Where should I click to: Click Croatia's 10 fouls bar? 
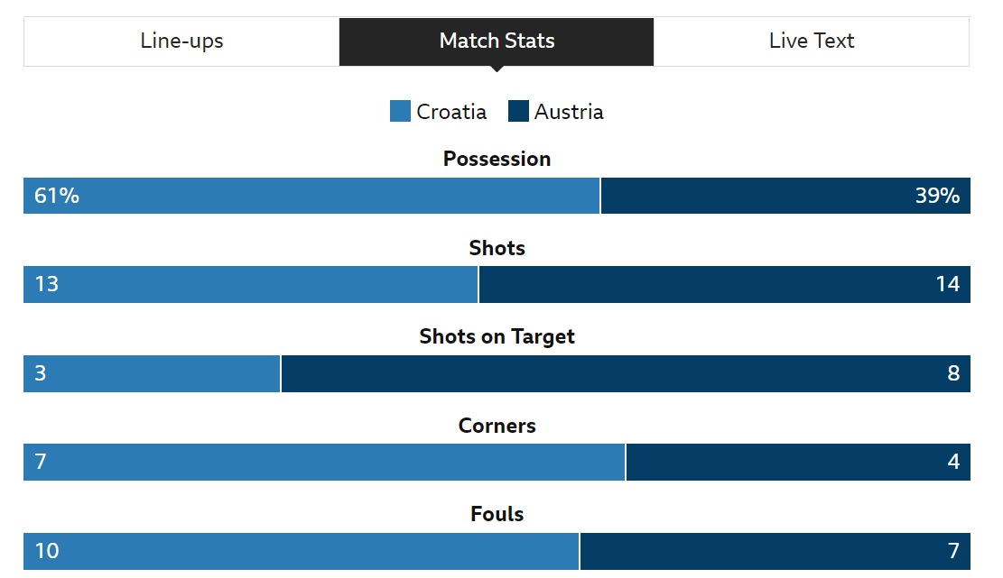[302, 551]
